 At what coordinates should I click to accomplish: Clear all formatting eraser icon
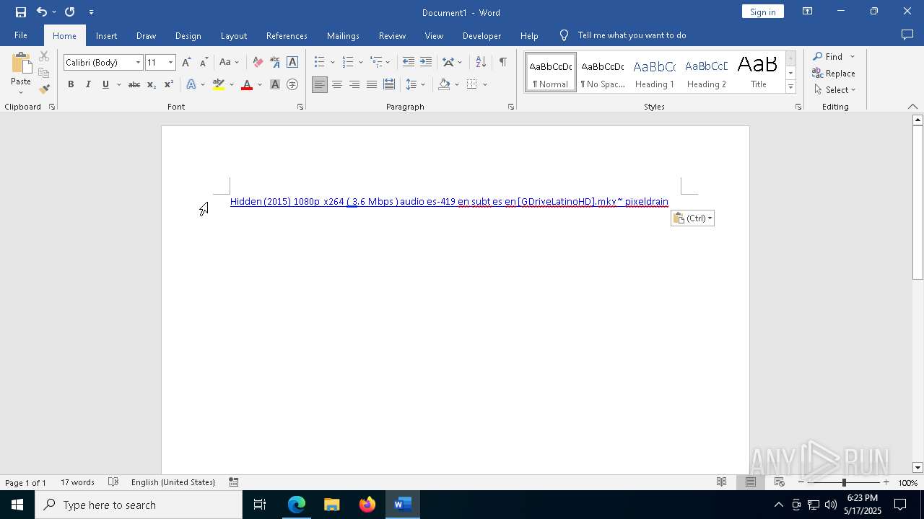pyautogui.click(x=258, y=63)
